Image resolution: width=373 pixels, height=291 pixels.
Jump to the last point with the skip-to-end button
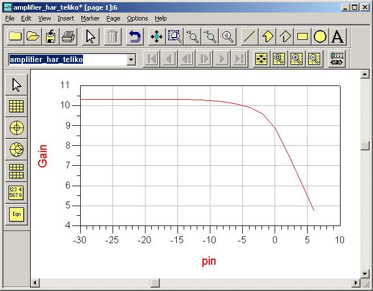239,59
